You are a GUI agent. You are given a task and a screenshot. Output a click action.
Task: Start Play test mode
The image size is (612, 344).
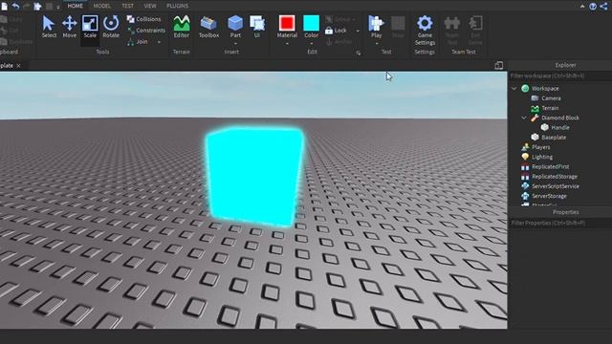coord(376,27)
